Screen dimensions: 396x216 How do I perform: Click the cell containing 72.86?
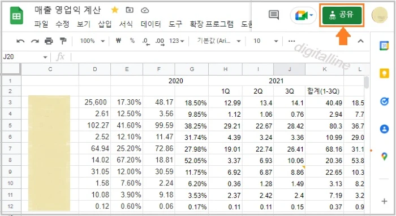(x=159, y=148)
